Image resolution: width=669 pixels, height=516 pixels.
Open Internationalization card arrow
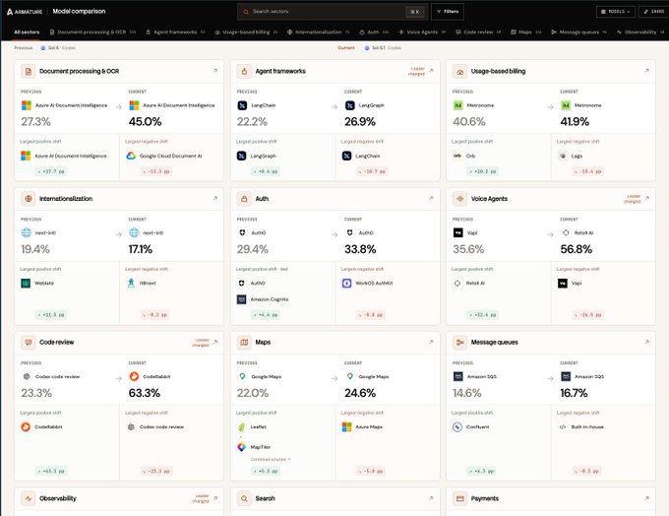pos(215,198)
